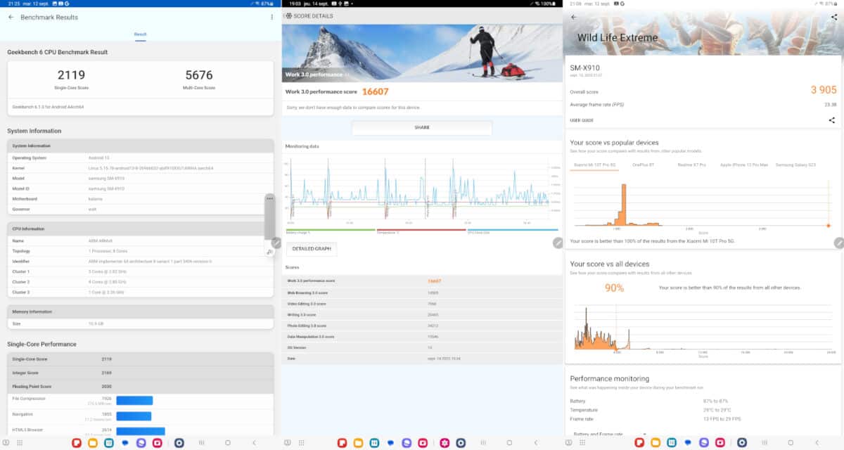The width and height of the screenshot is (844, 450).
Task: Open the blue chat app in Geekbench taskbar
Action: pos(124,443)
